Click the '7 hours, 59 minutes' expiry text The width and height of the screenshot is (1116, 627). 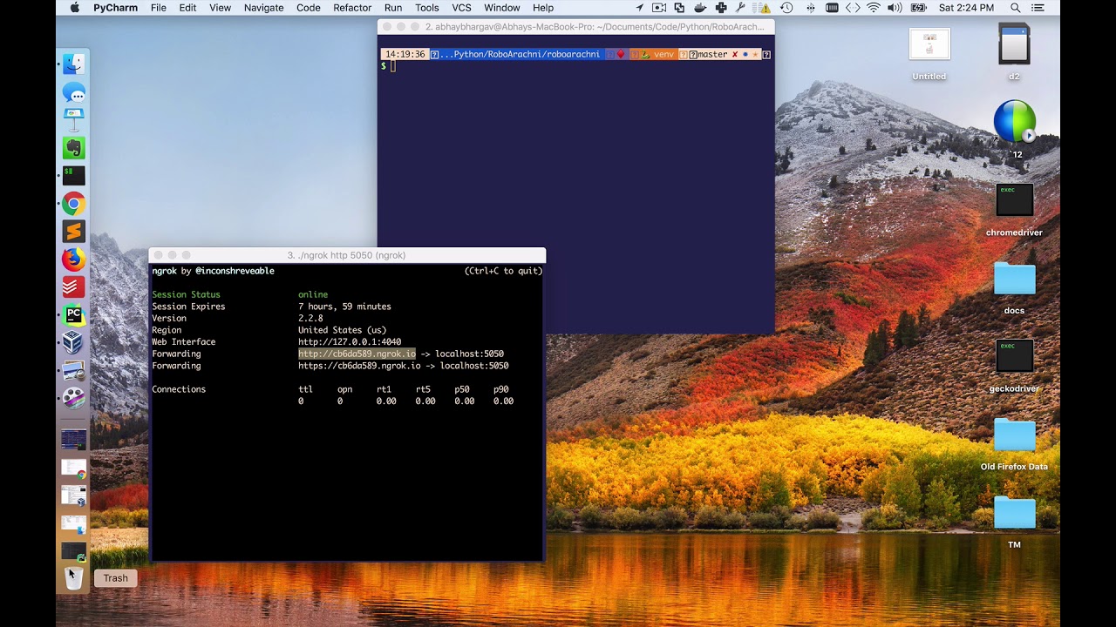[x=344, y=307]
